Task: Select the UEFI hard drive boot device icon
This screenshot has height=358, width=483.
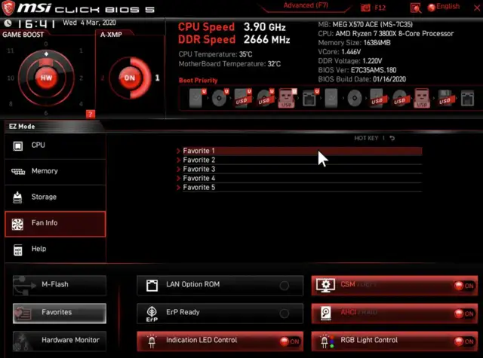Action: 197,98
